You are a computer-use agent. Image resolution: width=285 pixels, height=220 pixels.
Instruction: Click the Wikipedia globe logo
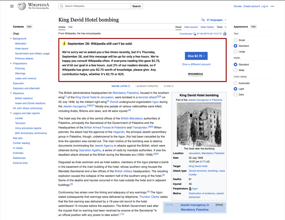[22, 6]
